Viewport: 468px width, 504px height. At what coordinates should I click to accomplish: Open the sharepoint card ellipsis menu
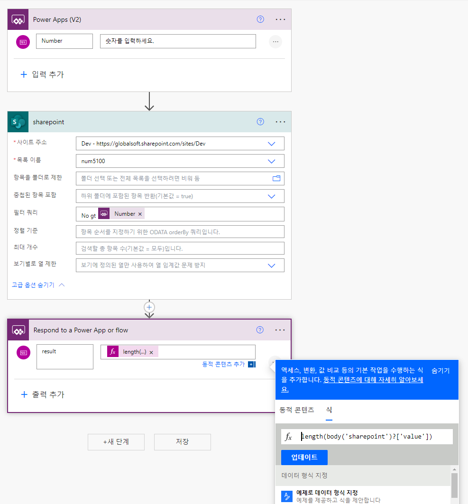point(280,122)
